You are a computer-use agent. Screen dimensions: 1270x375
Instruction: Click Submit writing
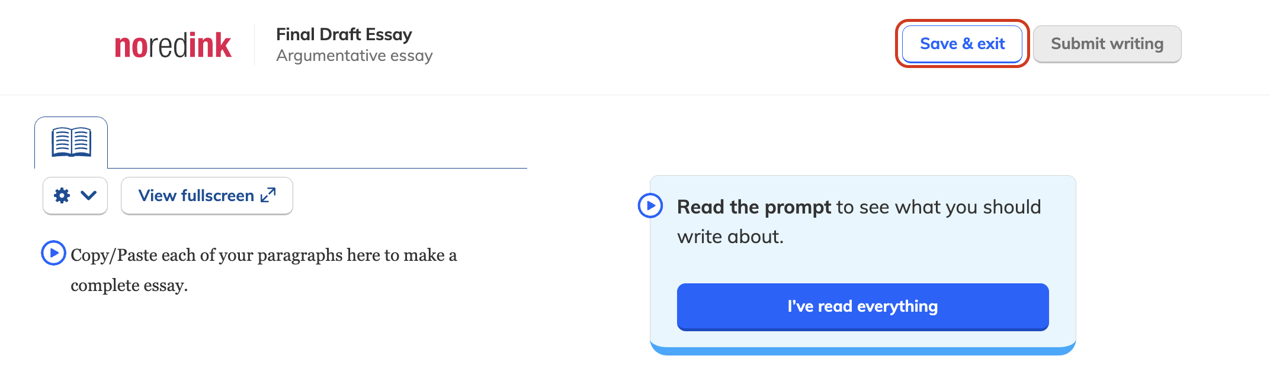coord(1107,43)
